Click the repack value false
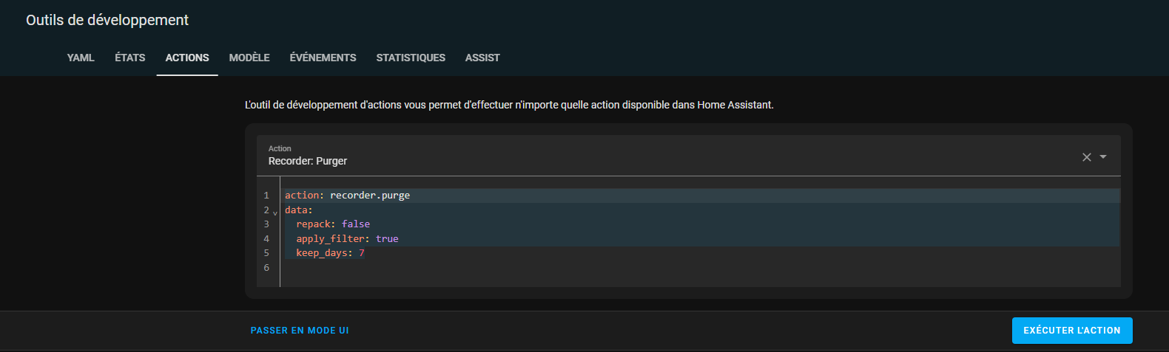The width and height of the screenshot is (1169, 352). click(x=356, y=224)
